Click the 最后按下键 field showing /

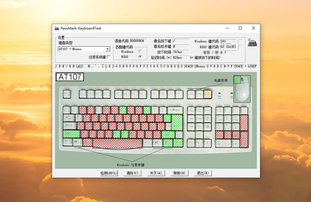click(x=181, y=41)
